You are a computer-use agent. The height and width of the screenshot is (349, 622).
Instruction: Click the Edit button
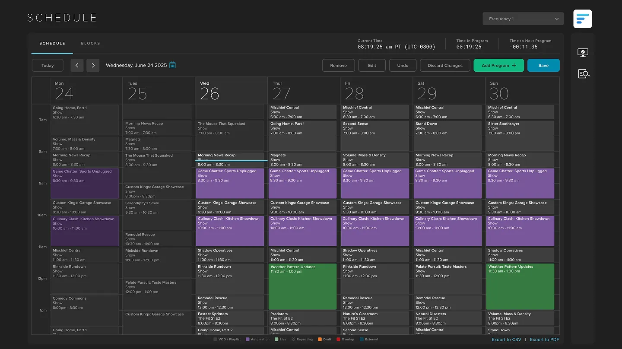pyautogui.click(x=372, y=65)
